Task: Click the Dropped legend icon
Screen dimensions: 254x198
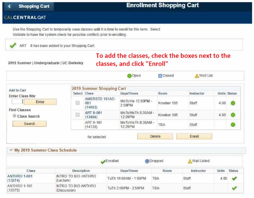Action: pos(147,161)
